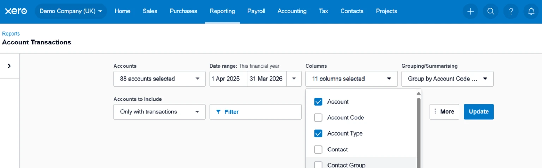Click the Account Code option label
542x168 pixels.
(345, 118)
